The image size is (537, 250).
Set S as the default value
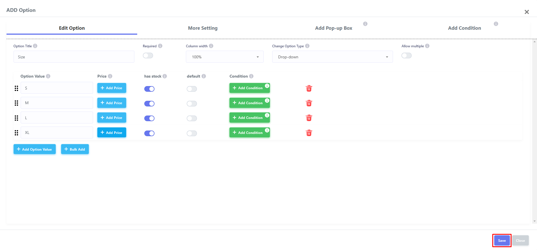[192, 89]
